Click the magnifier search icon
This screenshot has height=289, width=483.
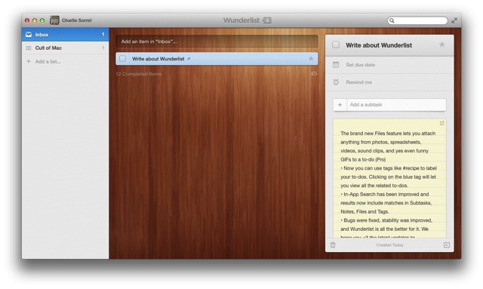click(392, 20)
